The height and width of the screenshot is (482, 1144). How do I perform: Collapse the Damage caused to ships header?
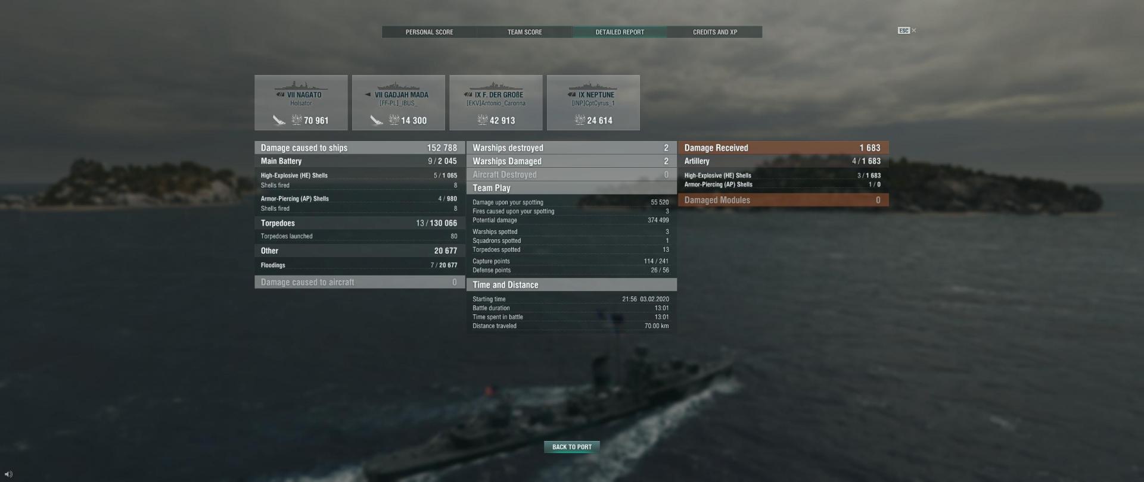[360, 148]
